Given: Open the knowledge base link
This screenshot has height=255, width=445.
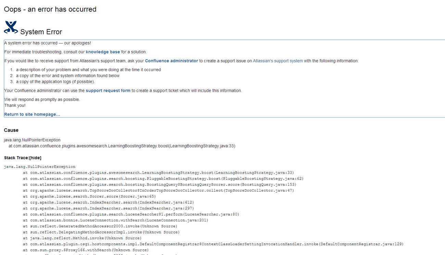Looking at the screenshot, I should tap(103, 52).
